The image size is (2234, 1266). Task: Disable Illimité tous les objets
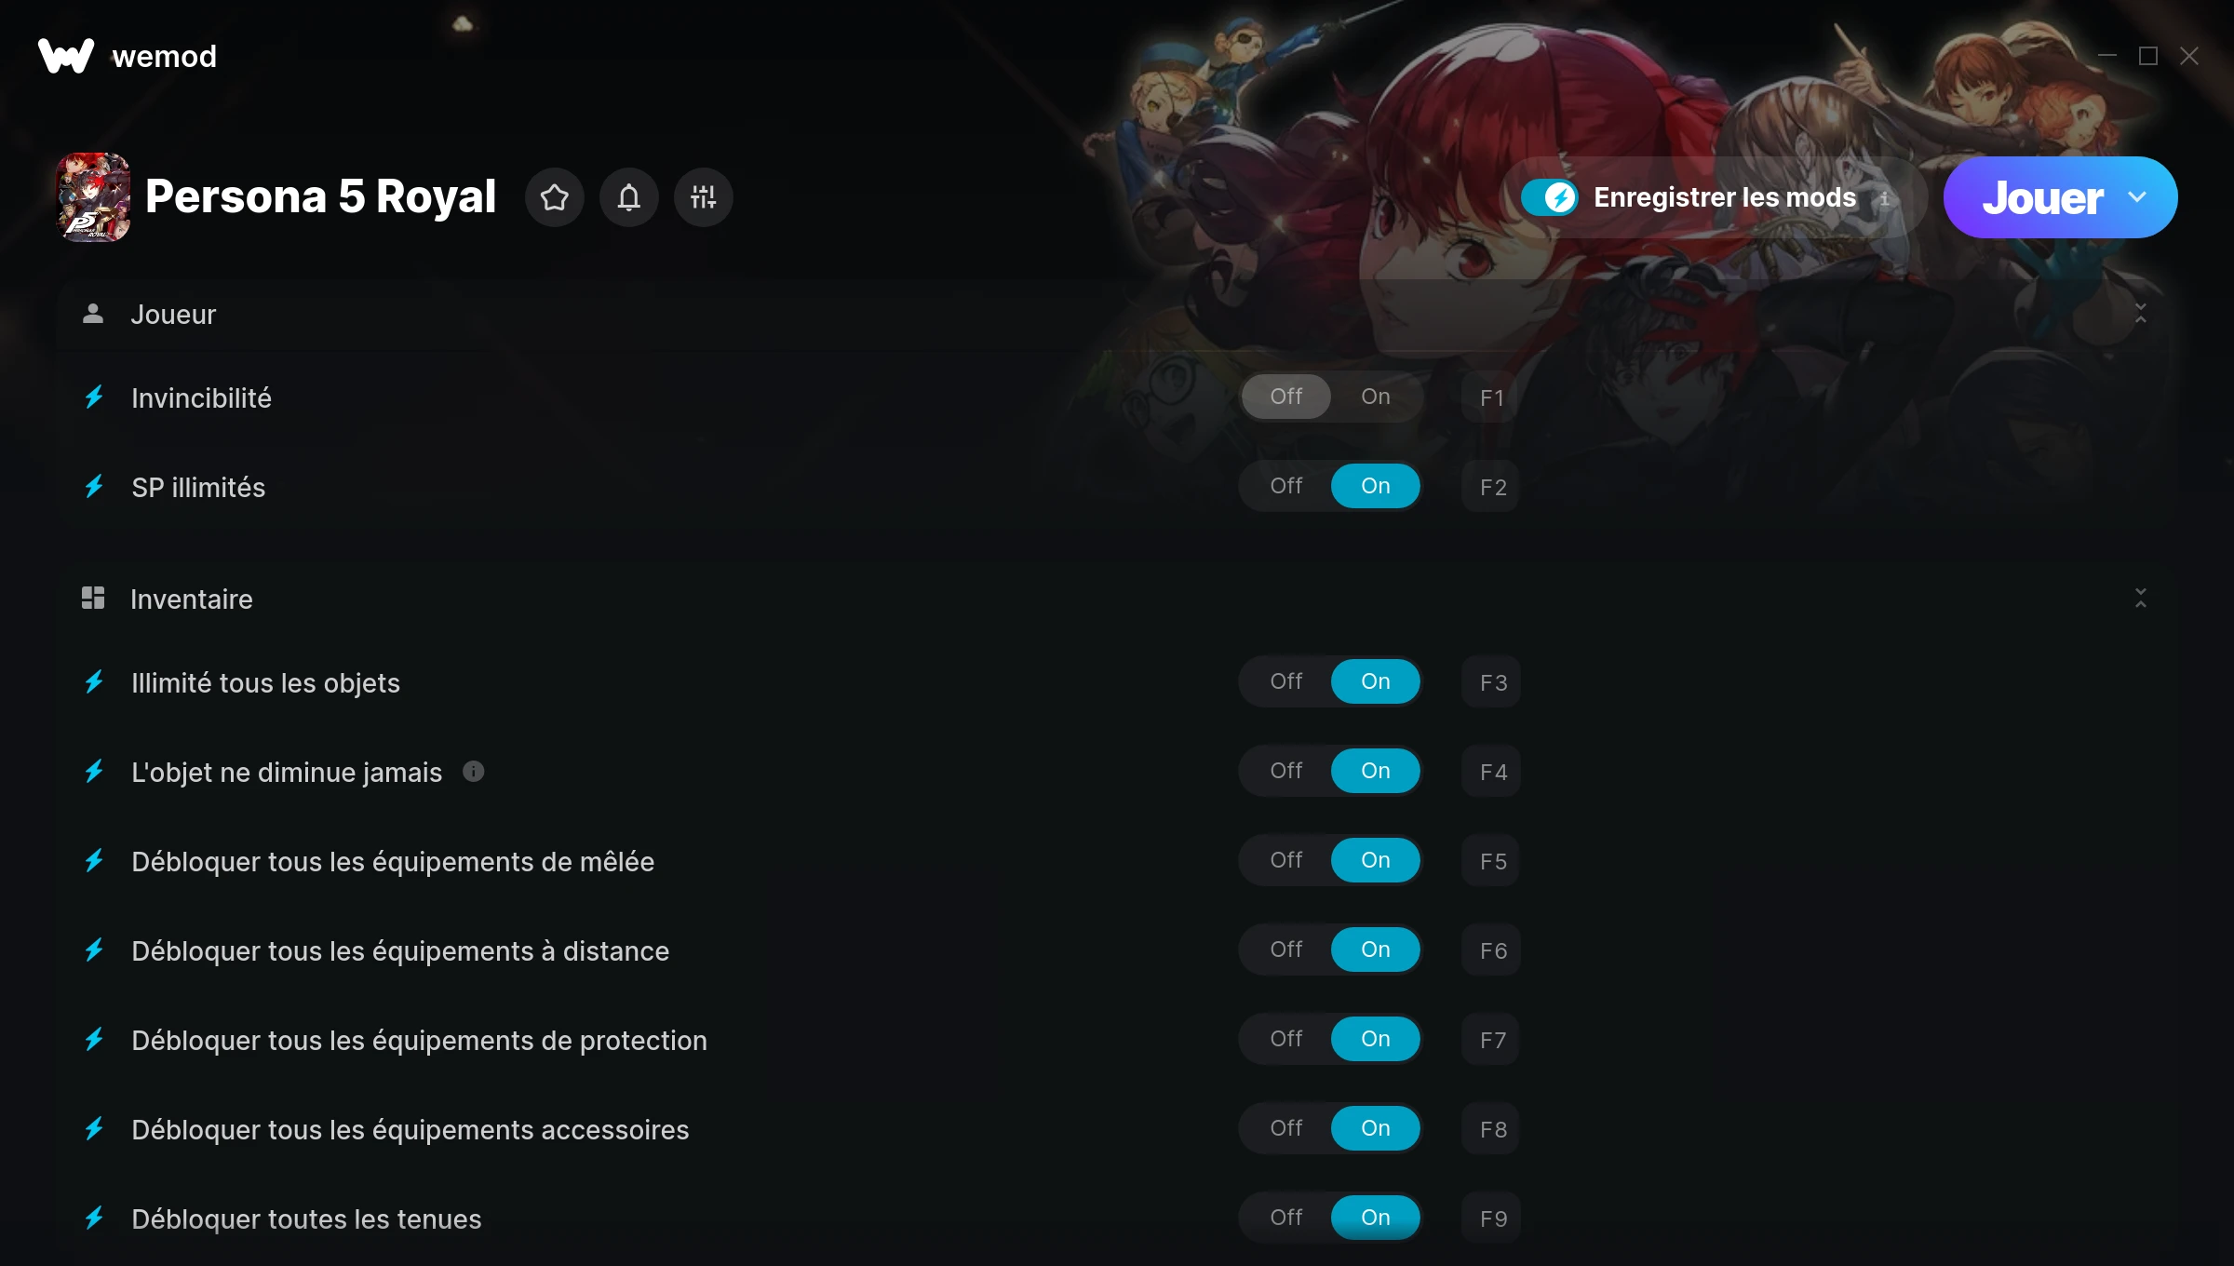pyautogui.click(x=1286, y=681)
